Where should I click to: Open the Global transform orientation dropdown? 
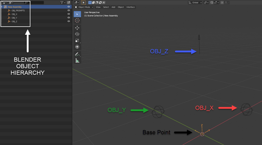195,3
